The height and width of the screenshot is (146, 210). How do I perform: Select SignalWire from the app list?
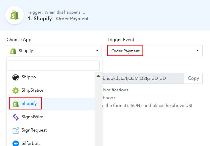[x=51, y=117]
